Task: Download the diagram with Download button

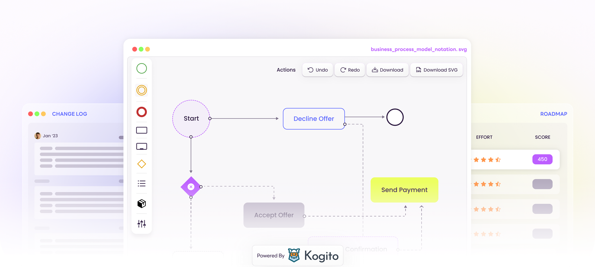Action: tap(387, 70)
